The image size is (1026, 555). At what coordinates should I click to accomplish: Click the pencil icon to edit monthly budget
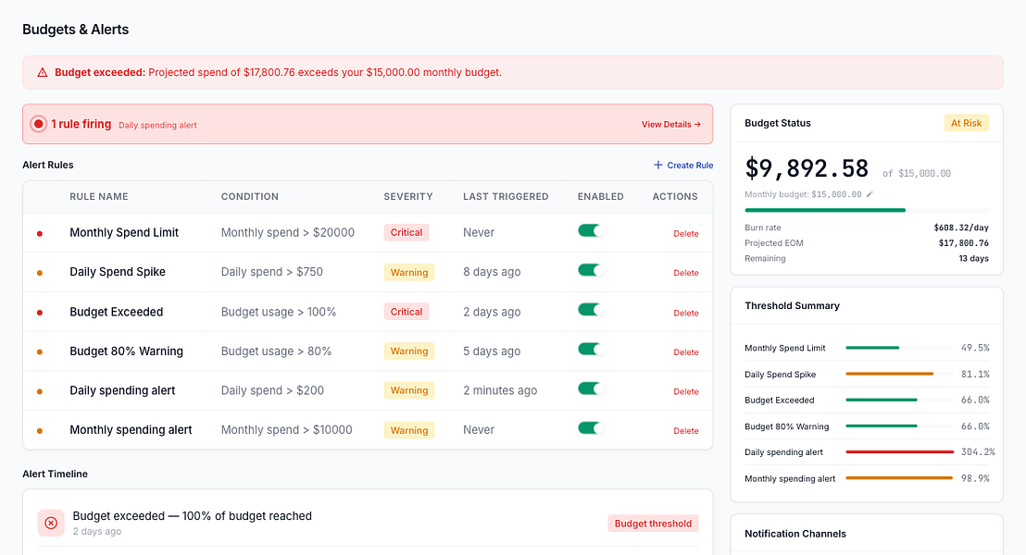click(870, 194)
